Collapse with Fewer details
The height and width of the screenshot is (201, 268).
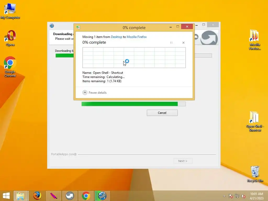coord(94,92)
